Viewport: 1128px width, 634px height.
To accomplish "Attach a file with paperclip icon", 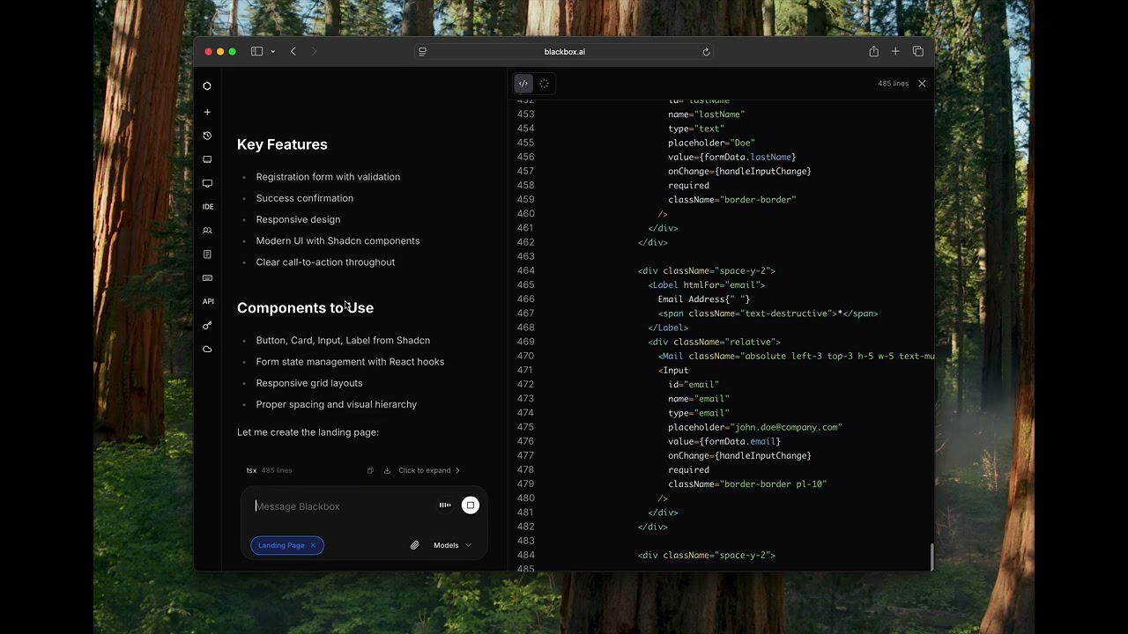I will (414, 545).
